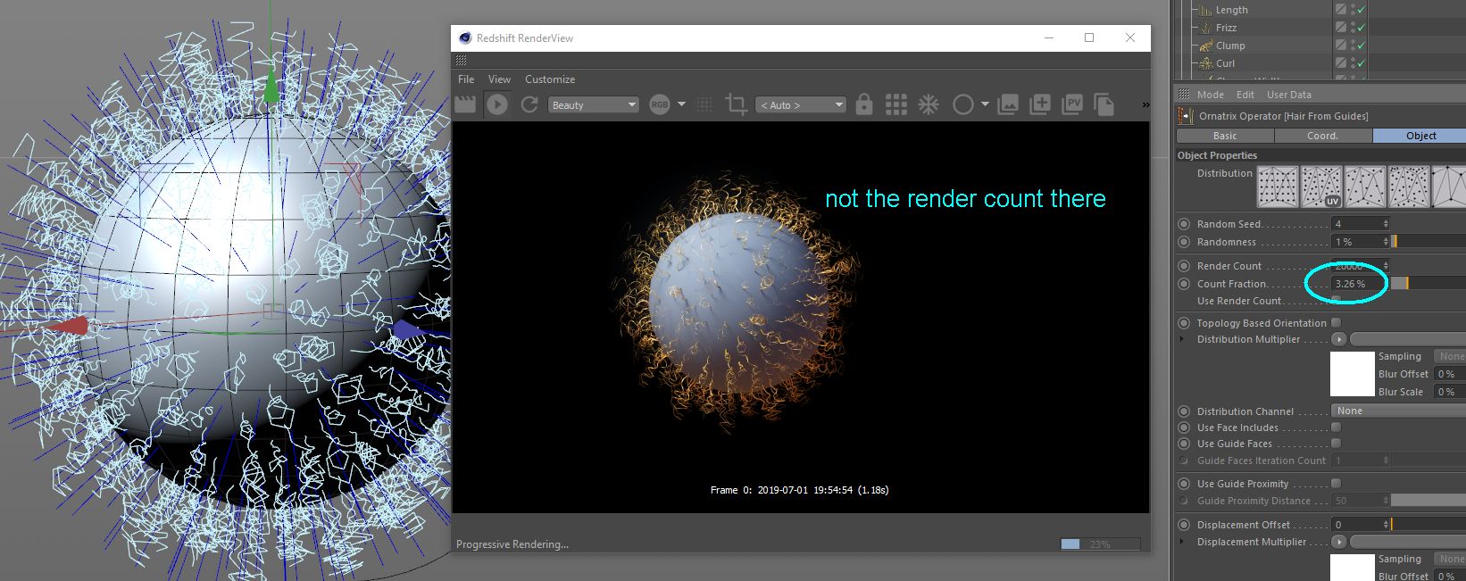Enable the Use Face Includes checkbox
This screenshot has width=1466, height=581.
pos(1337,427)
